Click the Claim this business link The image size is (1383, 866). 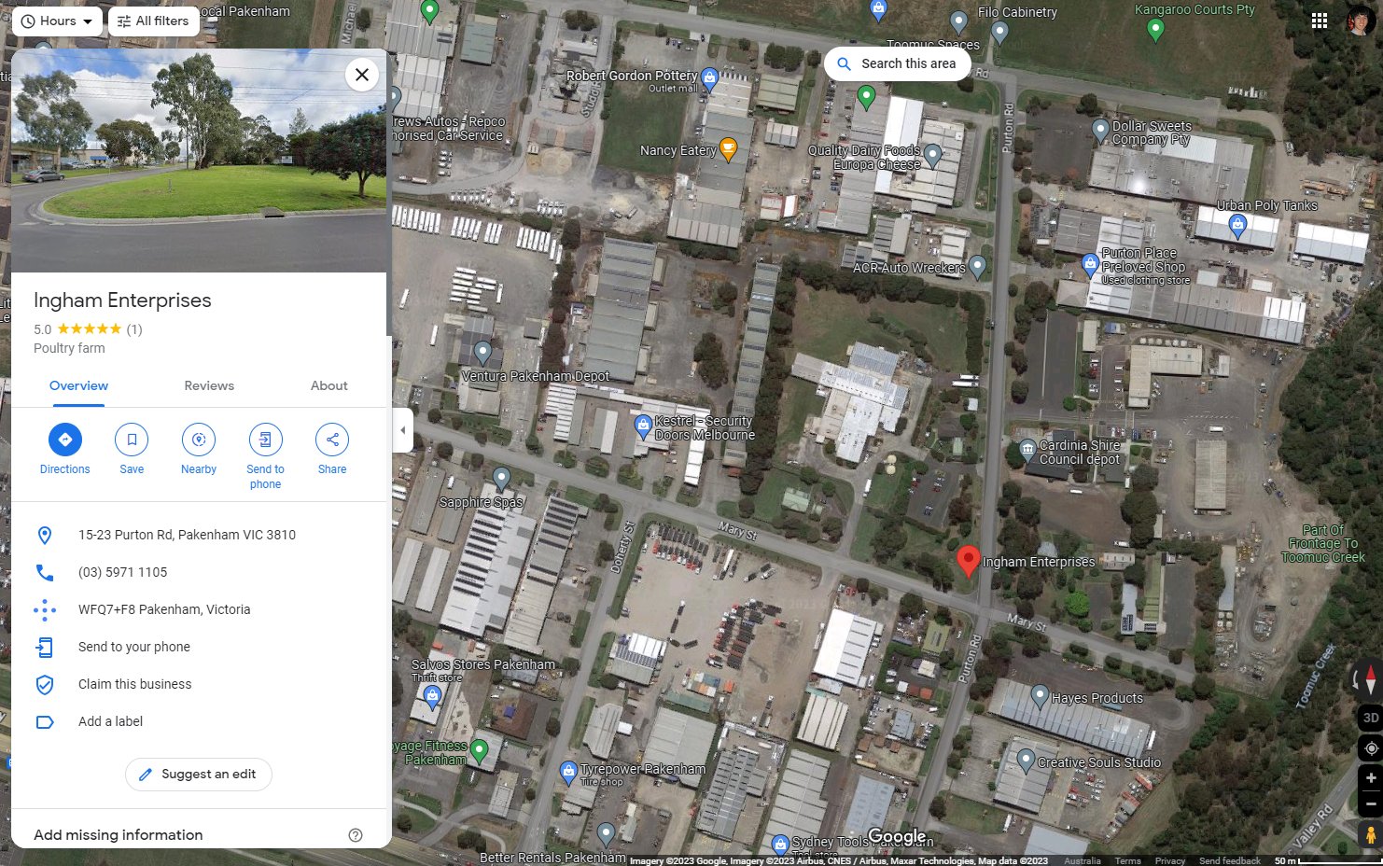[135, 684]
